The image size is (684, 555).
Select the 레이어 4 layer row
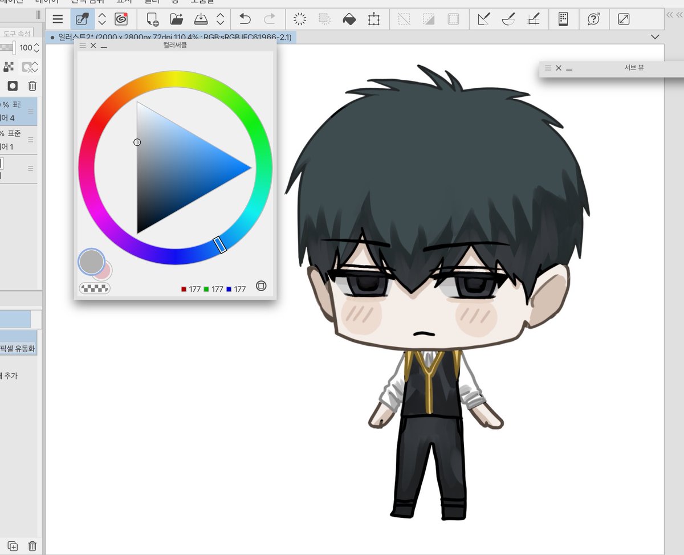[x=18, y=112]
